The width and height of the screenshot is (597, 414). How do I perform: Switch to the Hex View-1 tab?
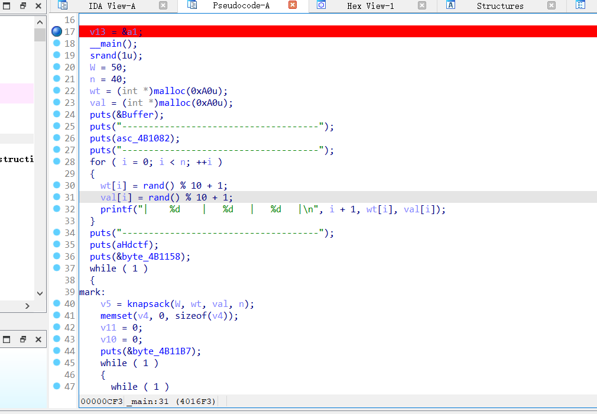pos(370,6)
